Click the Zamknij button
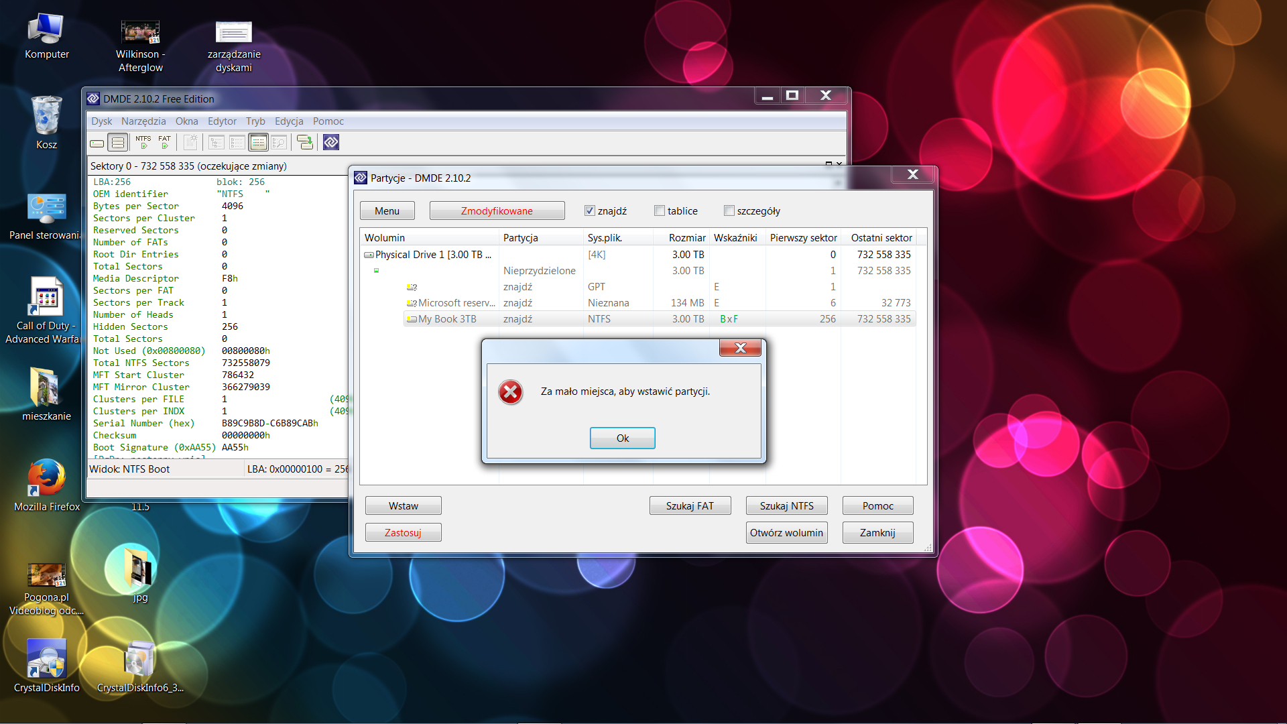This screenshot has height=724, width=1287. [x=878, y=533]
